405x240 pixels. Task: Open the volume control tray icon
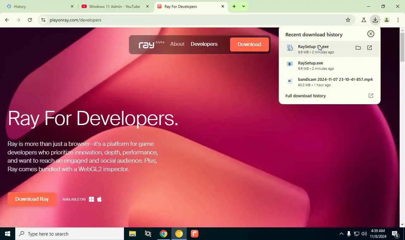[364, 234]
